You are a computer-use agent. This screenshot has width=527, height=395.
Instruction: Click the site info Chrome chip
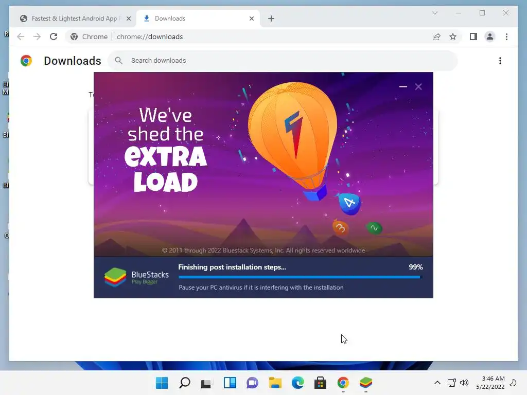(x=89, y=37)
